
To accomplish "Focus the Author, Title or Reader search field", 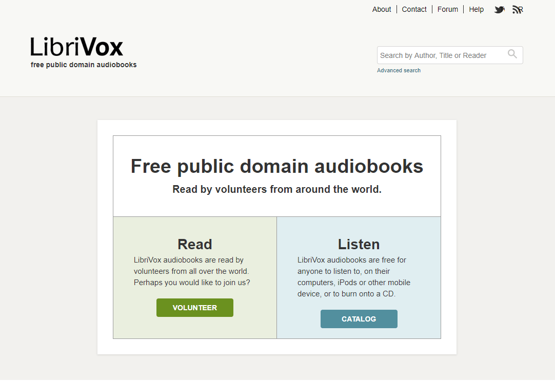I will click(x=450, y=55).
